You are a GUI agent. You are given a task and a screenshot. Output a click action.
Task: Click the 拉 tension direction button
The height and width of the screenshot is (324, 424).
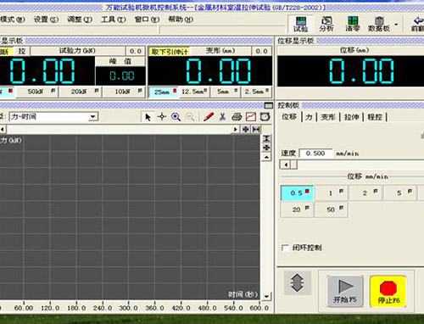click(x=21, y=52)
